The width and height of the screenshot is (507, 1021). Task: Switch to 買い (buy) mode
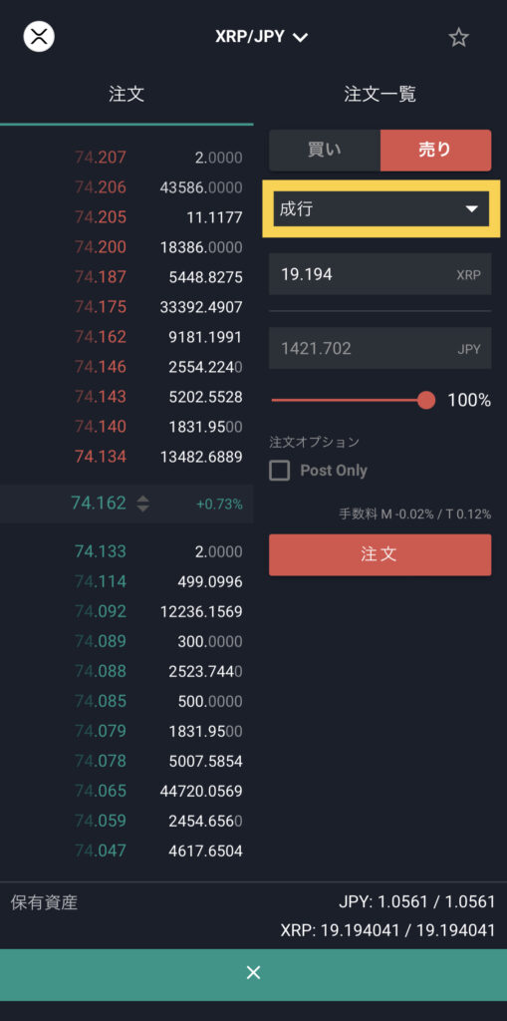tap(324, 150)
